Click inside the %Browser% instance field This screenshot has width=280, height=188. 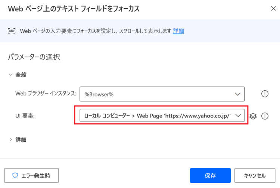[162, 94]
